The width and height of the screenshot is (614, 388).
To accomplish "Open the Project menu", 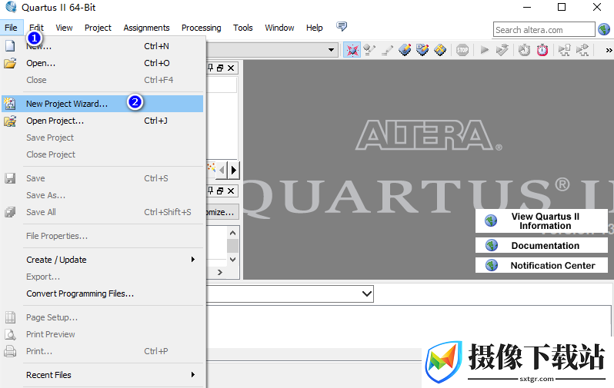I will pos(98,28).
